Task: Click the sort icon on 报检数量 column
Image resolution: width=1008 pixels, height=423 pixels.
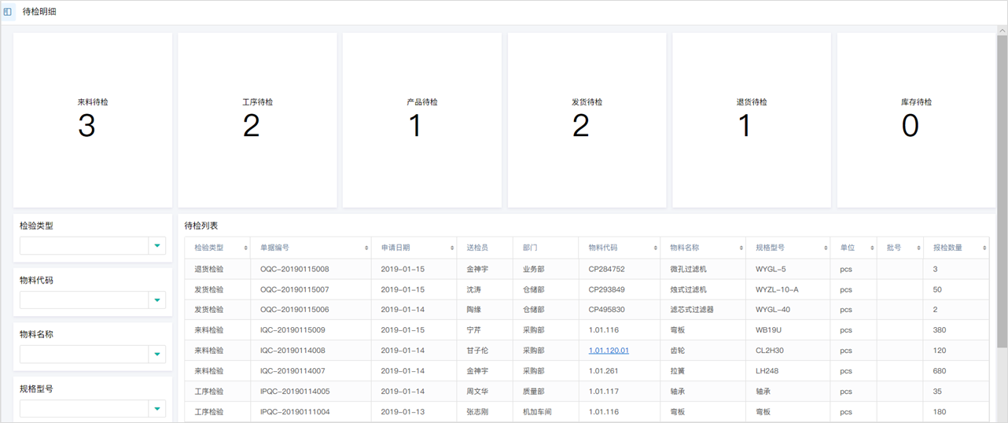Action: click(984, 248)
